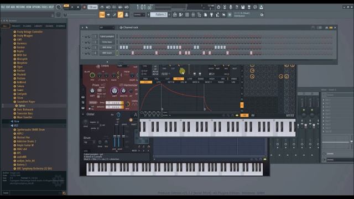Open the Channel rack options menu arrow
The width and height of the screenshot is (354, 199).
(x=82, y=28)
